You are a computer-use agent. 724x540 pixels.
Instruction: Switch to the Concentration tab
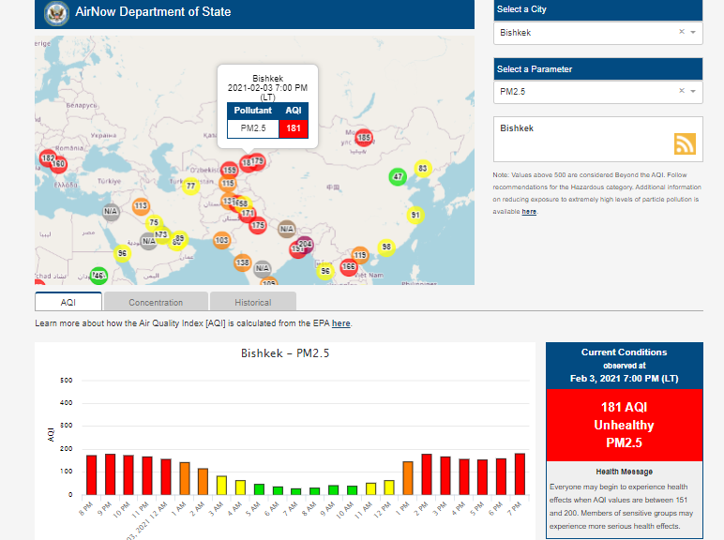coord(156,302)
